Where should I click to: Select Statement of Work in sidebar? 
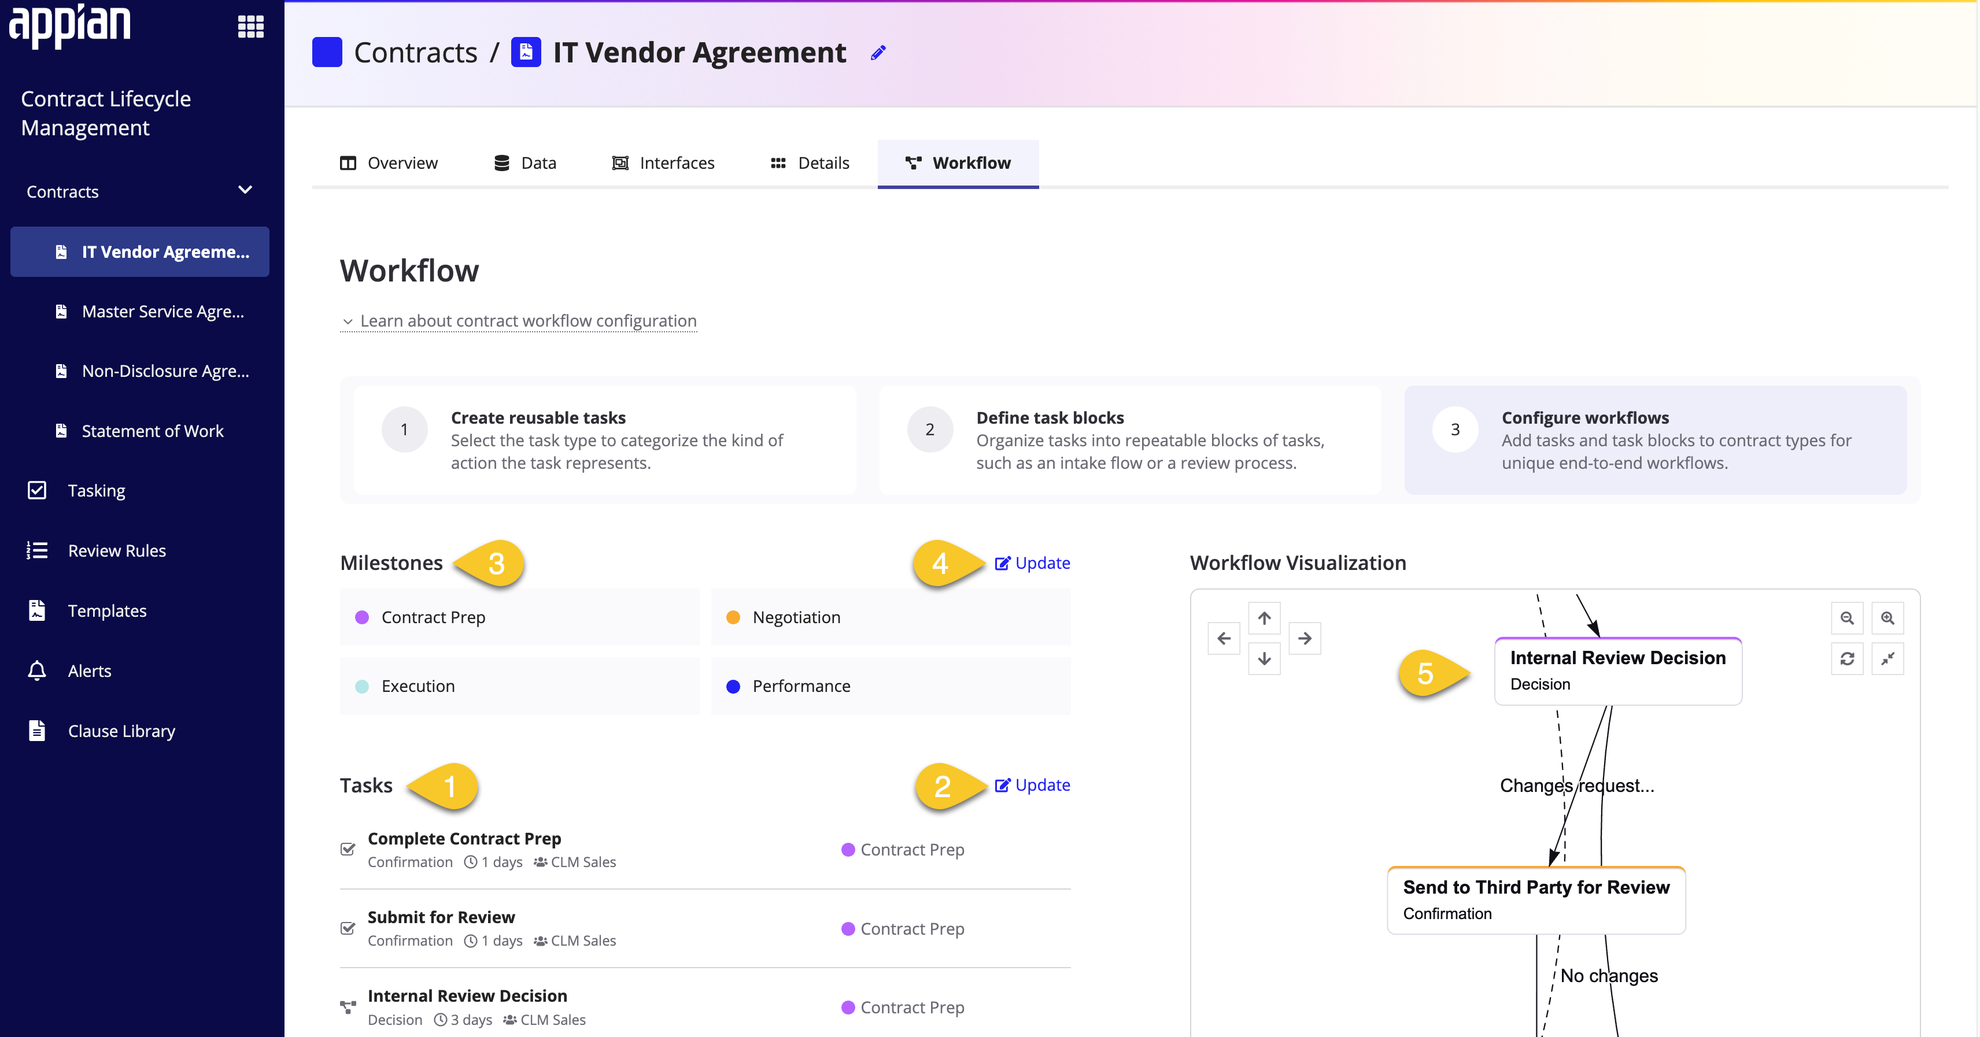pos(140,431)
